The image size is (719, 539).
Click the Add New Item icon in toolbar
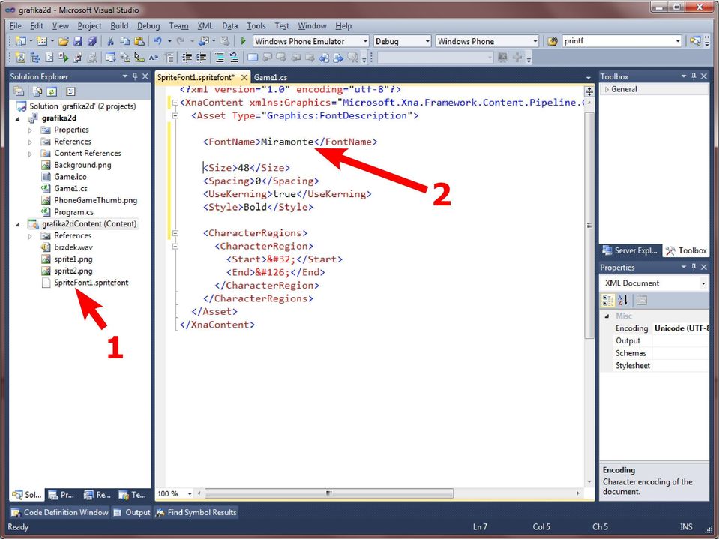(x=42, y=41)
